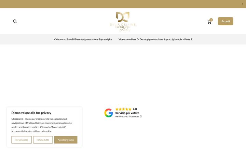
Task: Click the Trustindex info icon
Action: point(141,117)
